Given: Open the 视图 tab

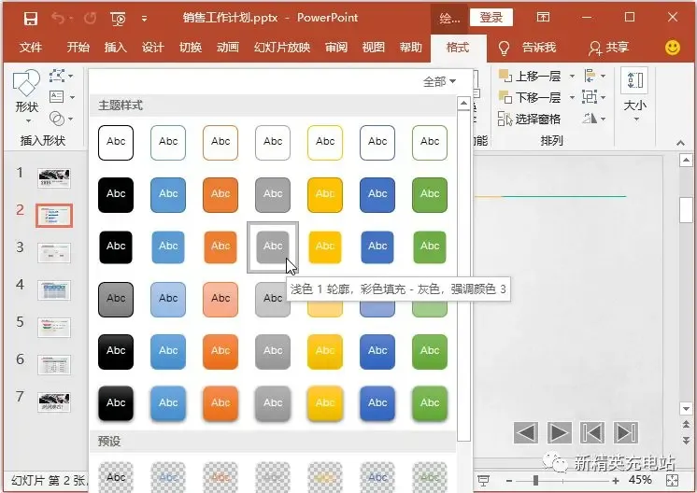Looking at the screenshot, I should [374, 47].
